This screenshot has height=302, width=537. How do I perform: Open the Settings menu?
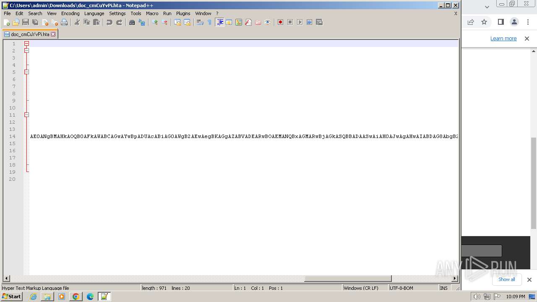[x=117, y=13]
